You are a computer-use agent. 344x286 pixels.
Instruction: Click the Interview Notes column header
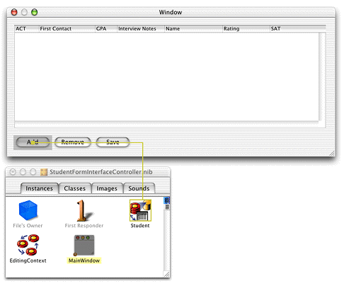pos(141,29)
